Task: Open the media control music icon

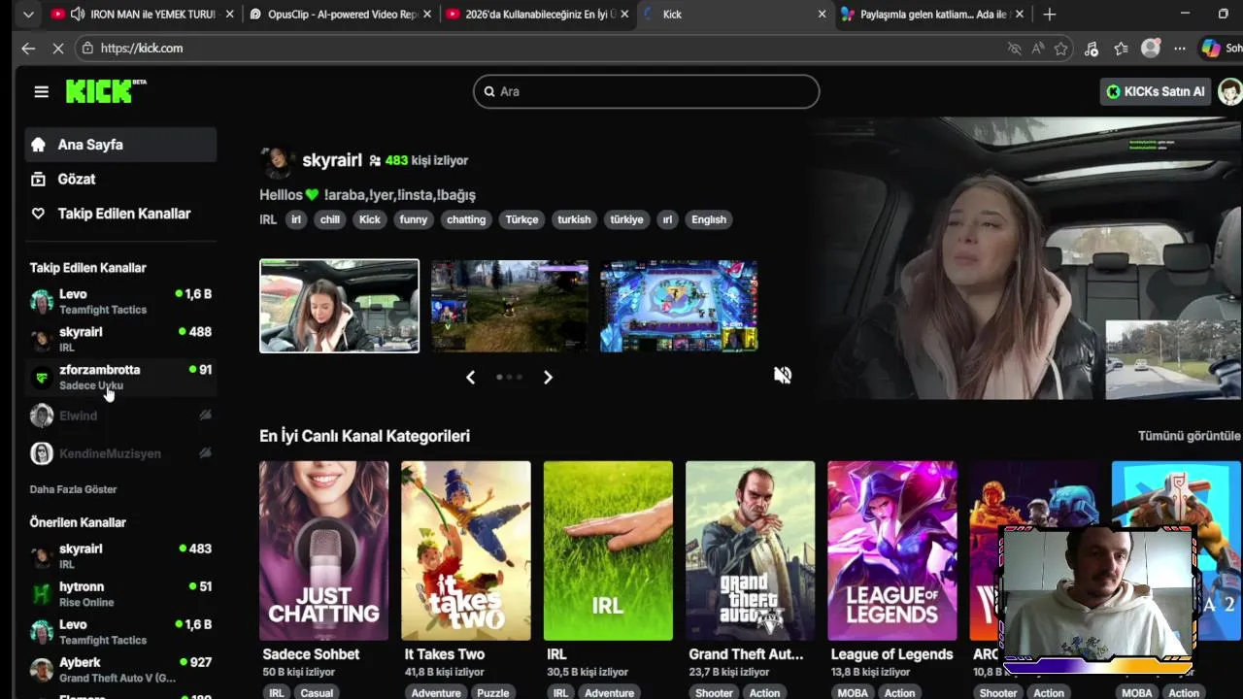Action: (x=1092, y=49)
